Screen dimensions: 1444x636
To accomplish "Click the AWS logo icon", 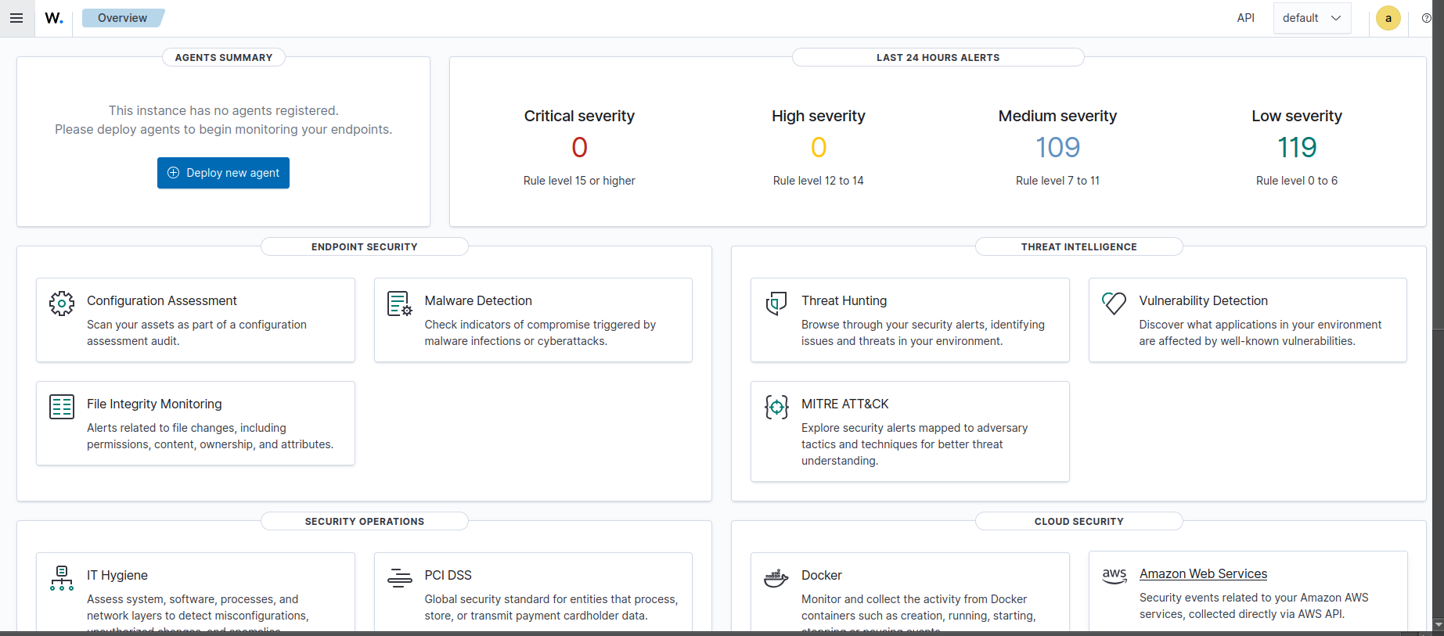I will tap(1115, 576).
